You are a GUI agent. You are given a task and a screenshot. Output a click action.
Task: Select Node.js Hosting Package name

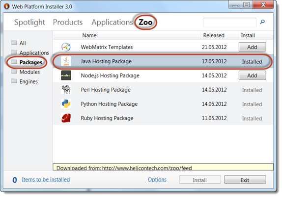(x=110, y=75)
